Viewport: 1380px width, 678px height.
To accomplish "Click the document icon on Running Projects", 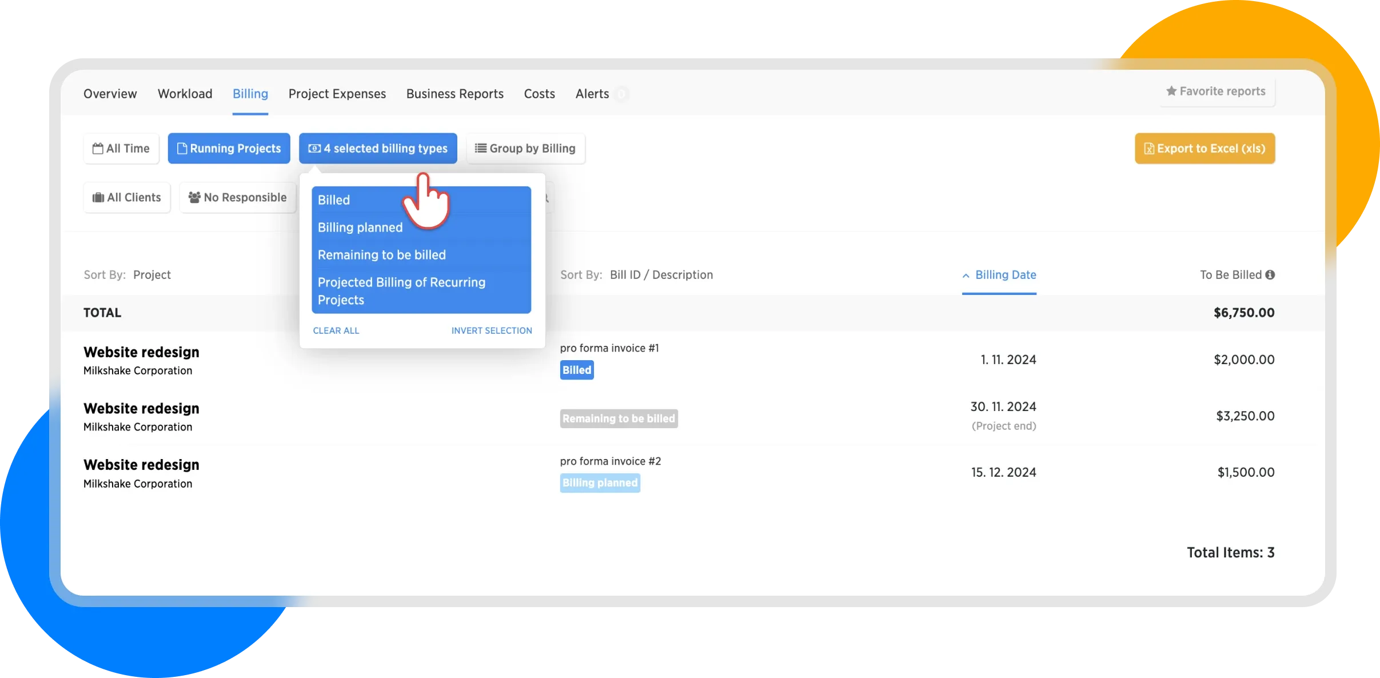I will coord(182,149).
